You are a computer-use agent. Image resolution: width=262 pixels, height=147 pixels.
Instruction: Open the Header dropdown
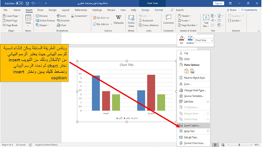[x=184, y=16]
